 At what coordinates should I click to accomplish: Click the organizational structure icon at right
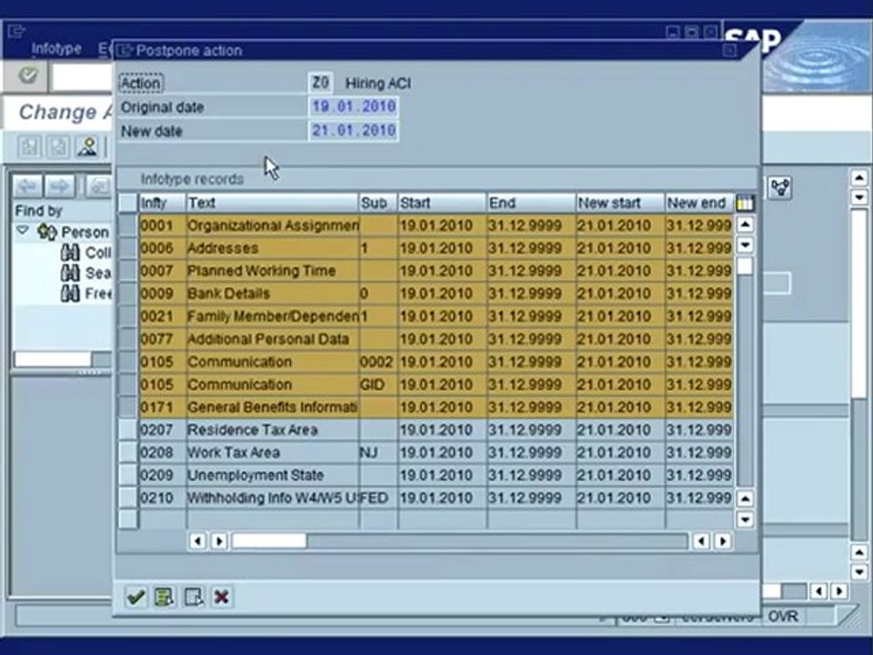pyautogui.click(x=780, y=187)
